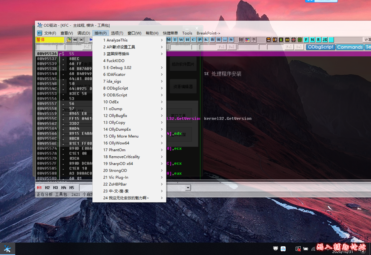371x255 pixels.
Task: Click the ODbgScript button
Action: tap(320, 47)
